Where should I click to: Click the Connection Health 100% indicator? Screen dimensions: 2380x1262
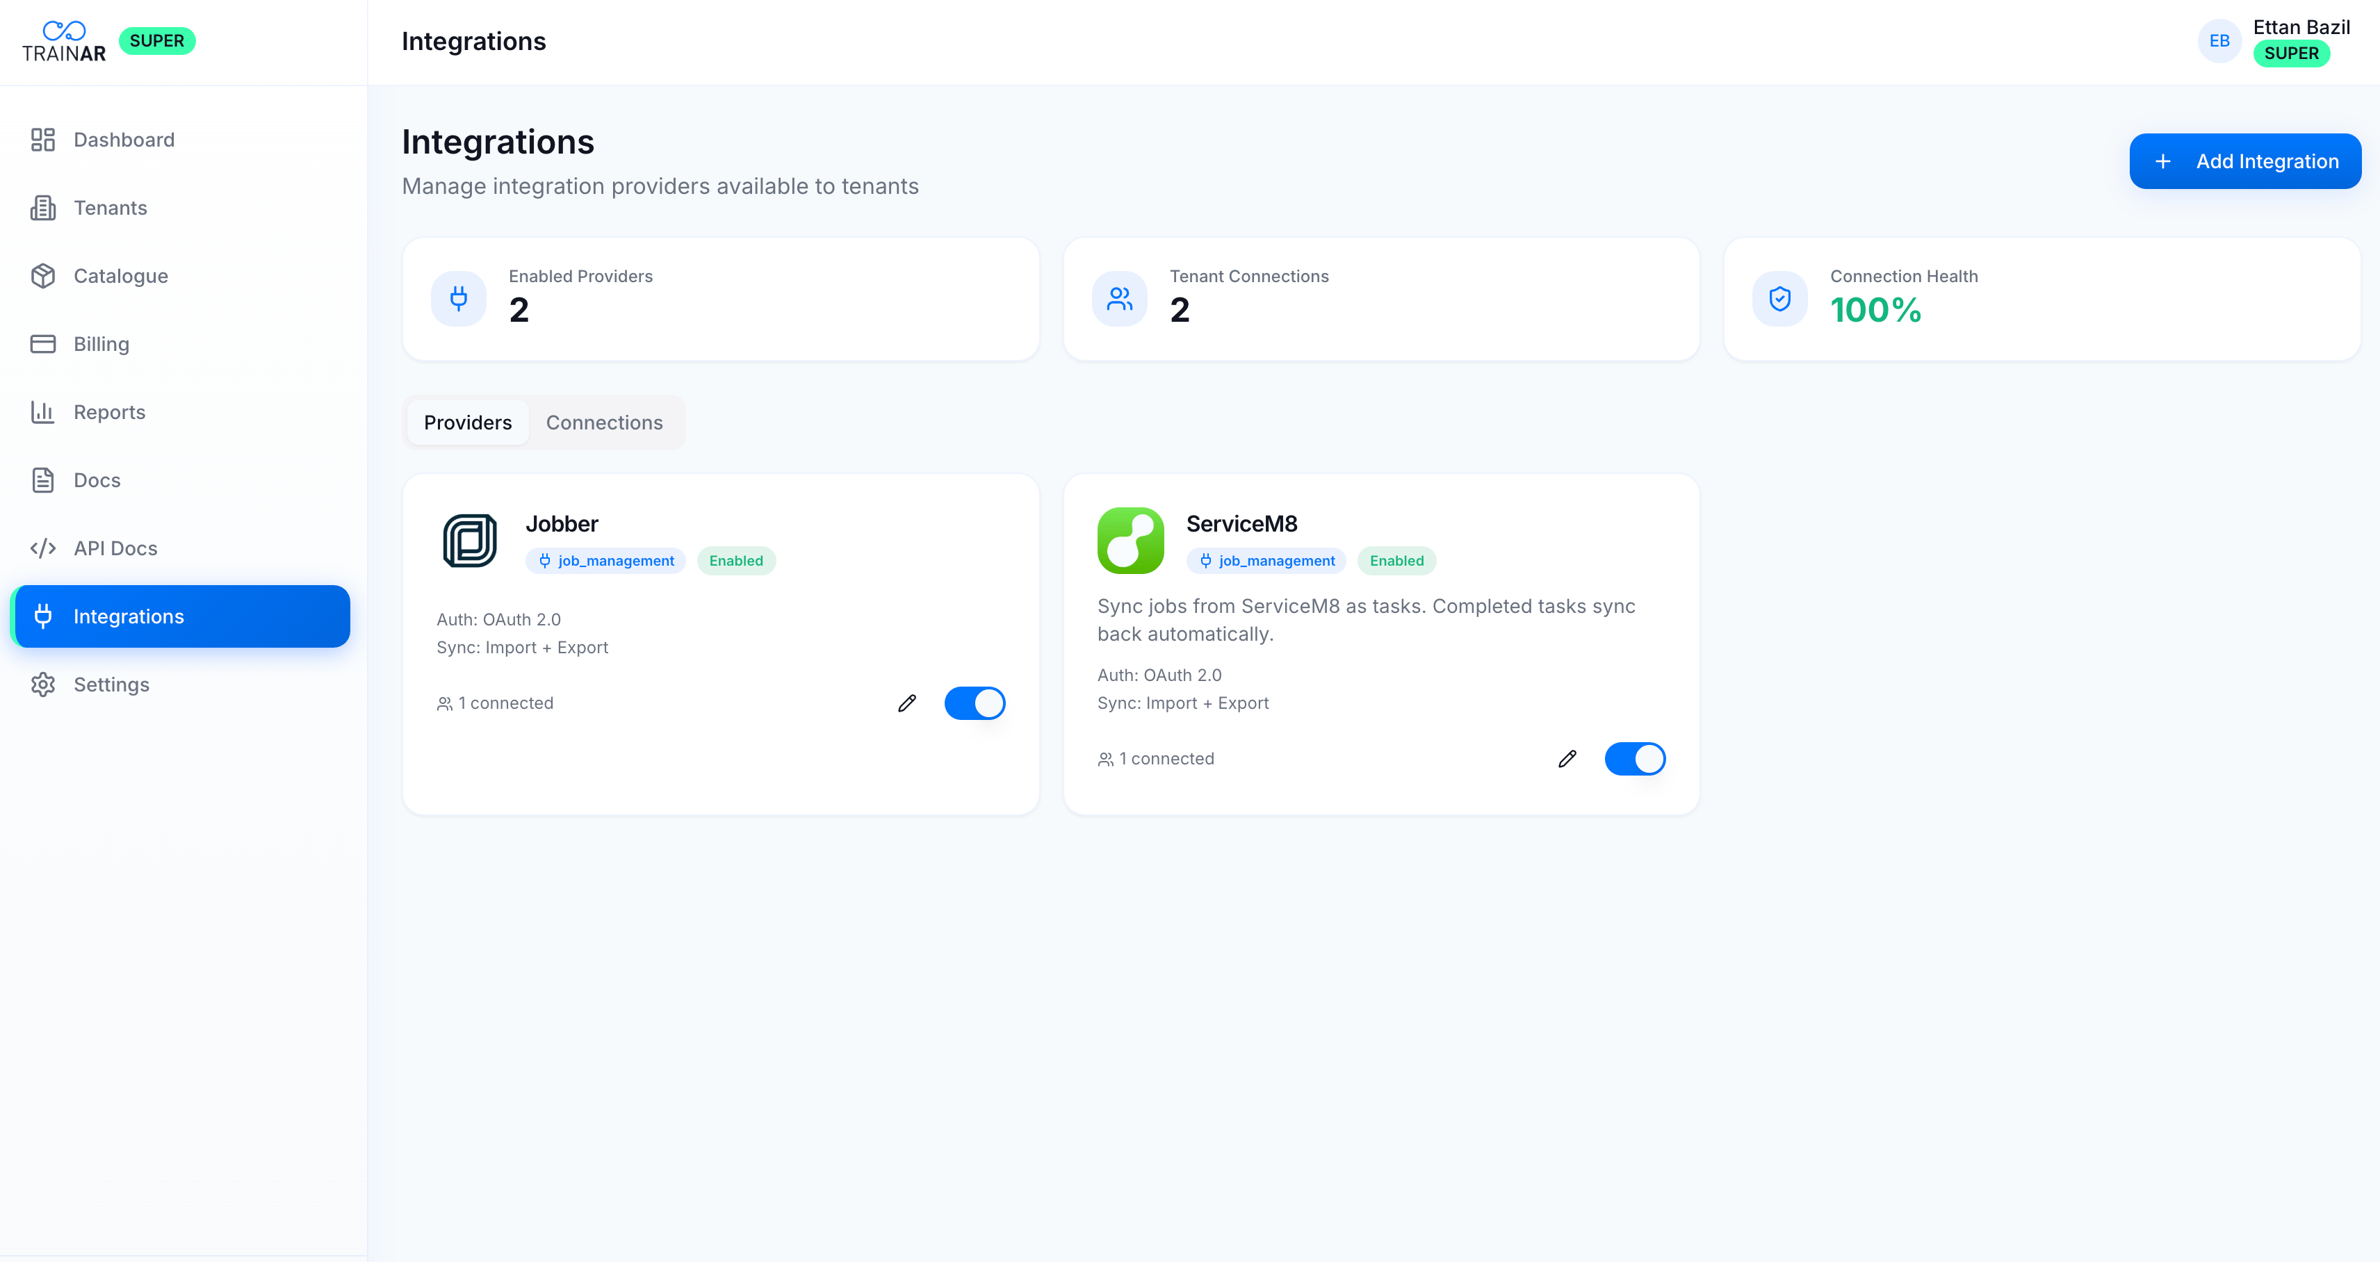click(1875, 311)
